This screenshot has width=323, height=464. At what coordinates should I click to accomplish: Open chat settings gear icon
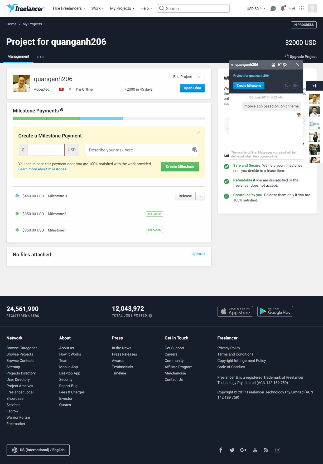coord(285,65)
